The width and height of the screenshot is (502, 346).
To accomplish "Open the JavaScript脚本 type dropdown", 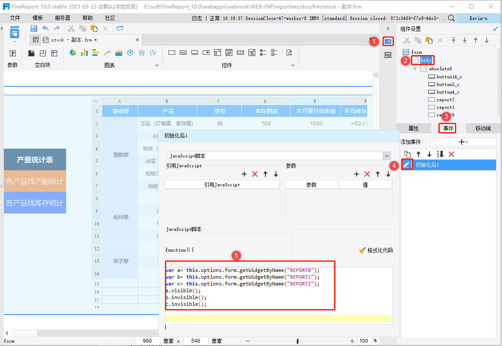I will (x=386, y=156).
